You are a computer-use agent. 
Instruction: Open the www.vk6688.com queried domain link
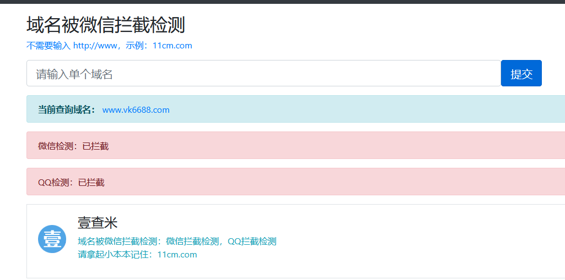136,109
